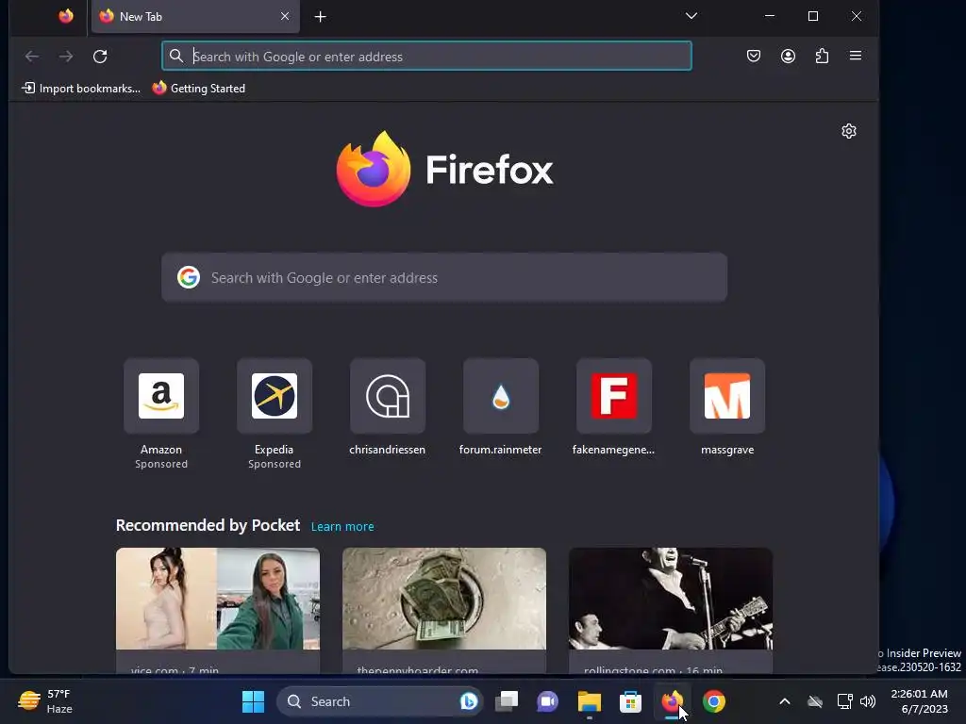
Task: Open Getting Started bookmark
Action: pos(199,88)
